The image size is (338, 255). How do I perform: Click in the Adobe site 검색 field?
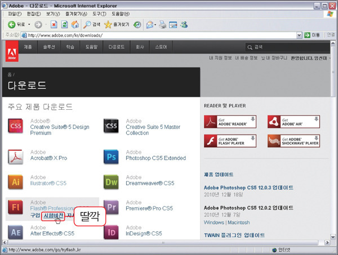tap(287, 47)
